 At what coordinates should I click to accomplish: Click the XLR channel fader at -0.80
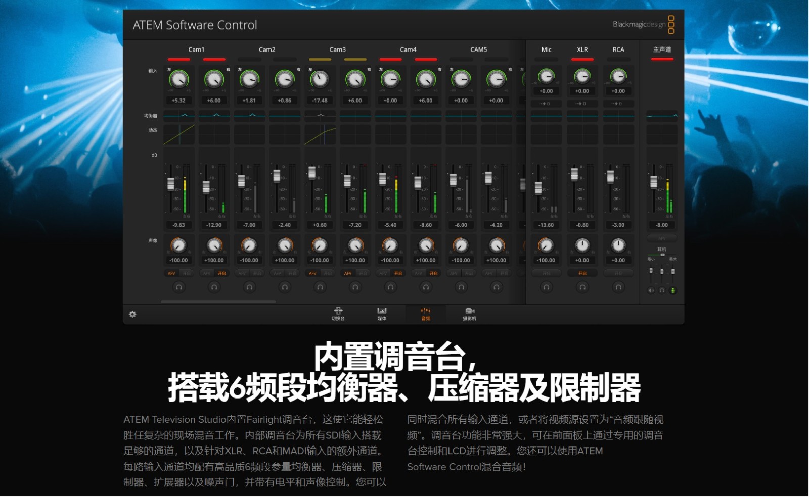(574, 174)
